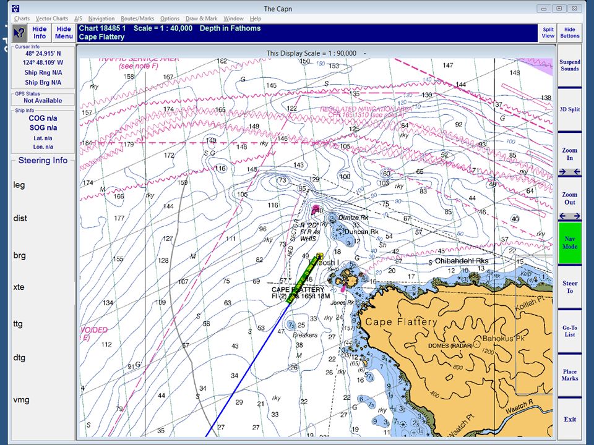Image resolution: width=594 pixels, height=445 pixels.
Task: Click the 'xte' steering label
Action: [x=19, y=287]
